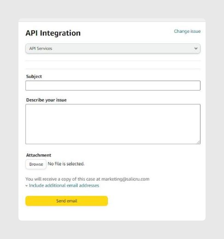Click the Change issue link
This screenshot has height=239, width=224.
[x=187, y=31]
